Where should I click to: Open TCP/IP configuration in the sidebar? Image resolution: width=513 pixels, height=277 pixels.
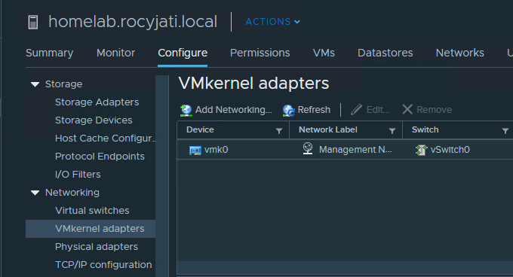pos(103,265)
